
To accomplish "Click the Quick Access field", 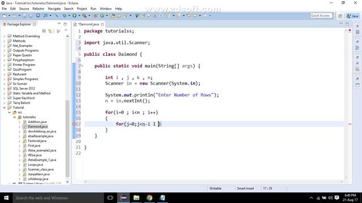I will pyautogui.click(x=321, y=16).
